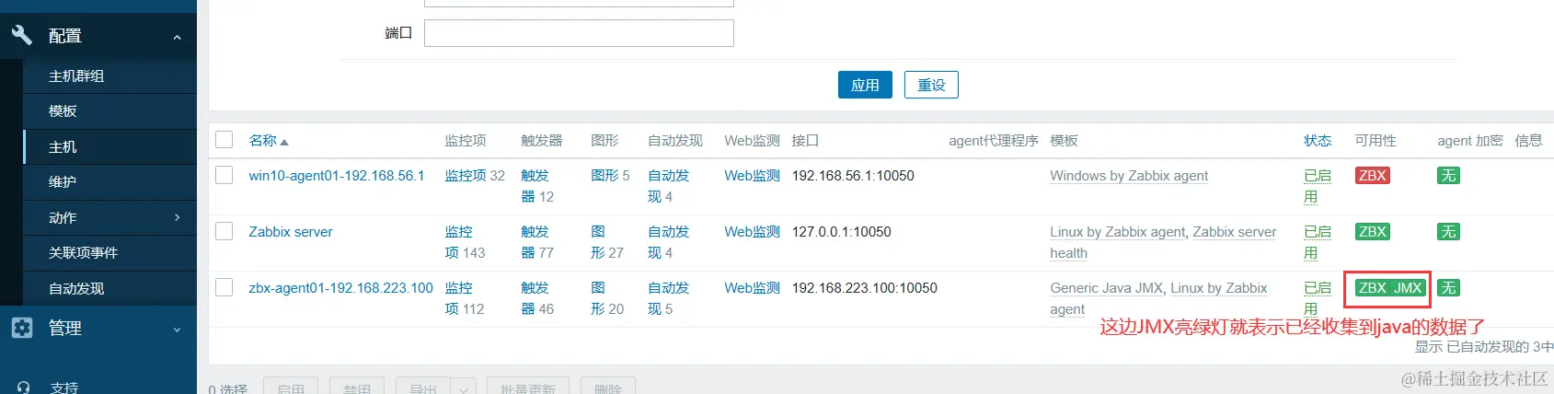Open host zbx-agent01-192.168.223.100

(x=340, y=288)
